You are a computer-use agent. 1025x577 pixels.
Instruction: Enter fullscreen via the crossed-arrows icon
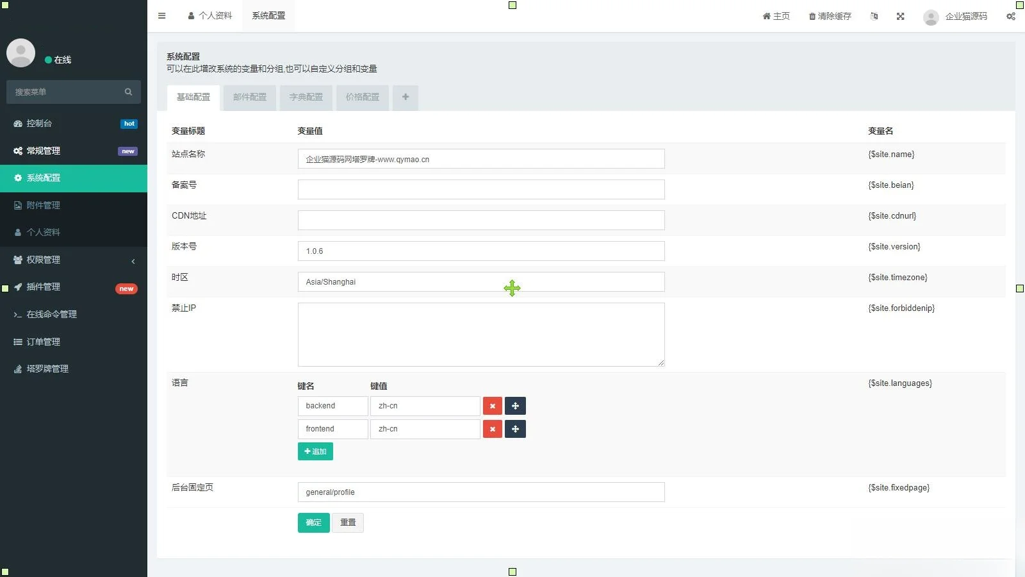coord(900,16)
